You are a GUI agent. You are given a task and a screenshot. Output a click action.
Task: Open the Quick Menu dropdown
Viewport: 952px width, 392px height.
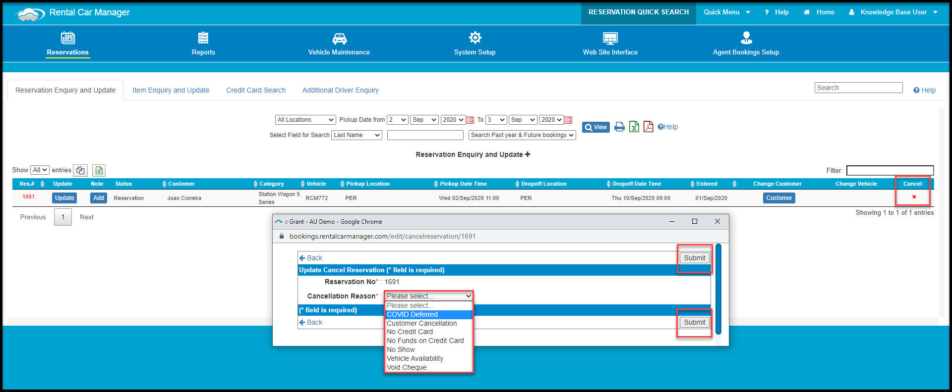(x=727, y=12)
